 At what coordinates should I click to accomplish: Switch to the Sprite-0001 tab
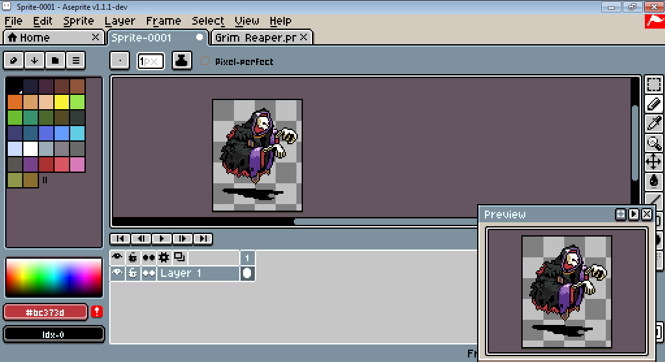tap(158, 37)
